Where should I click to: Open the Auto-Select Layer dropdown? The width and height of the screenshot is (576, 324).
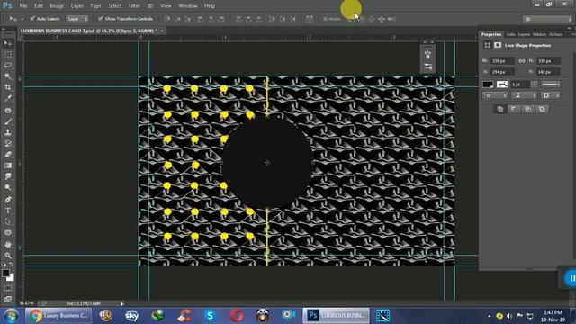77,19
